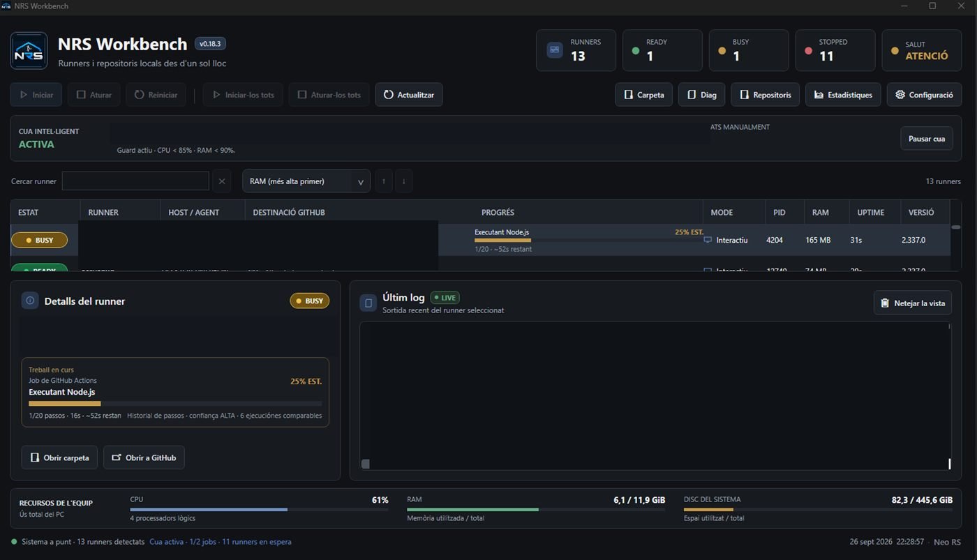Screen dimensions: 977x560
Task: Sort by the ESTAT column header
Action: (x=45, y=212)
